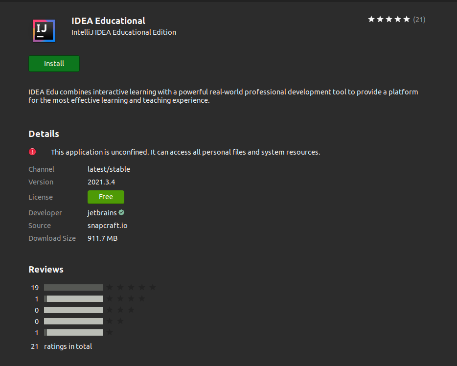Select the snapcraft.io source text

(x=107, y=226)
